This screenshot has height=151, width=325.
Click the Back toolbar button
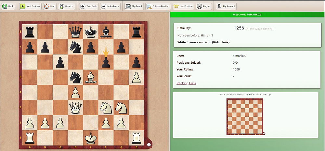[8, 6]
